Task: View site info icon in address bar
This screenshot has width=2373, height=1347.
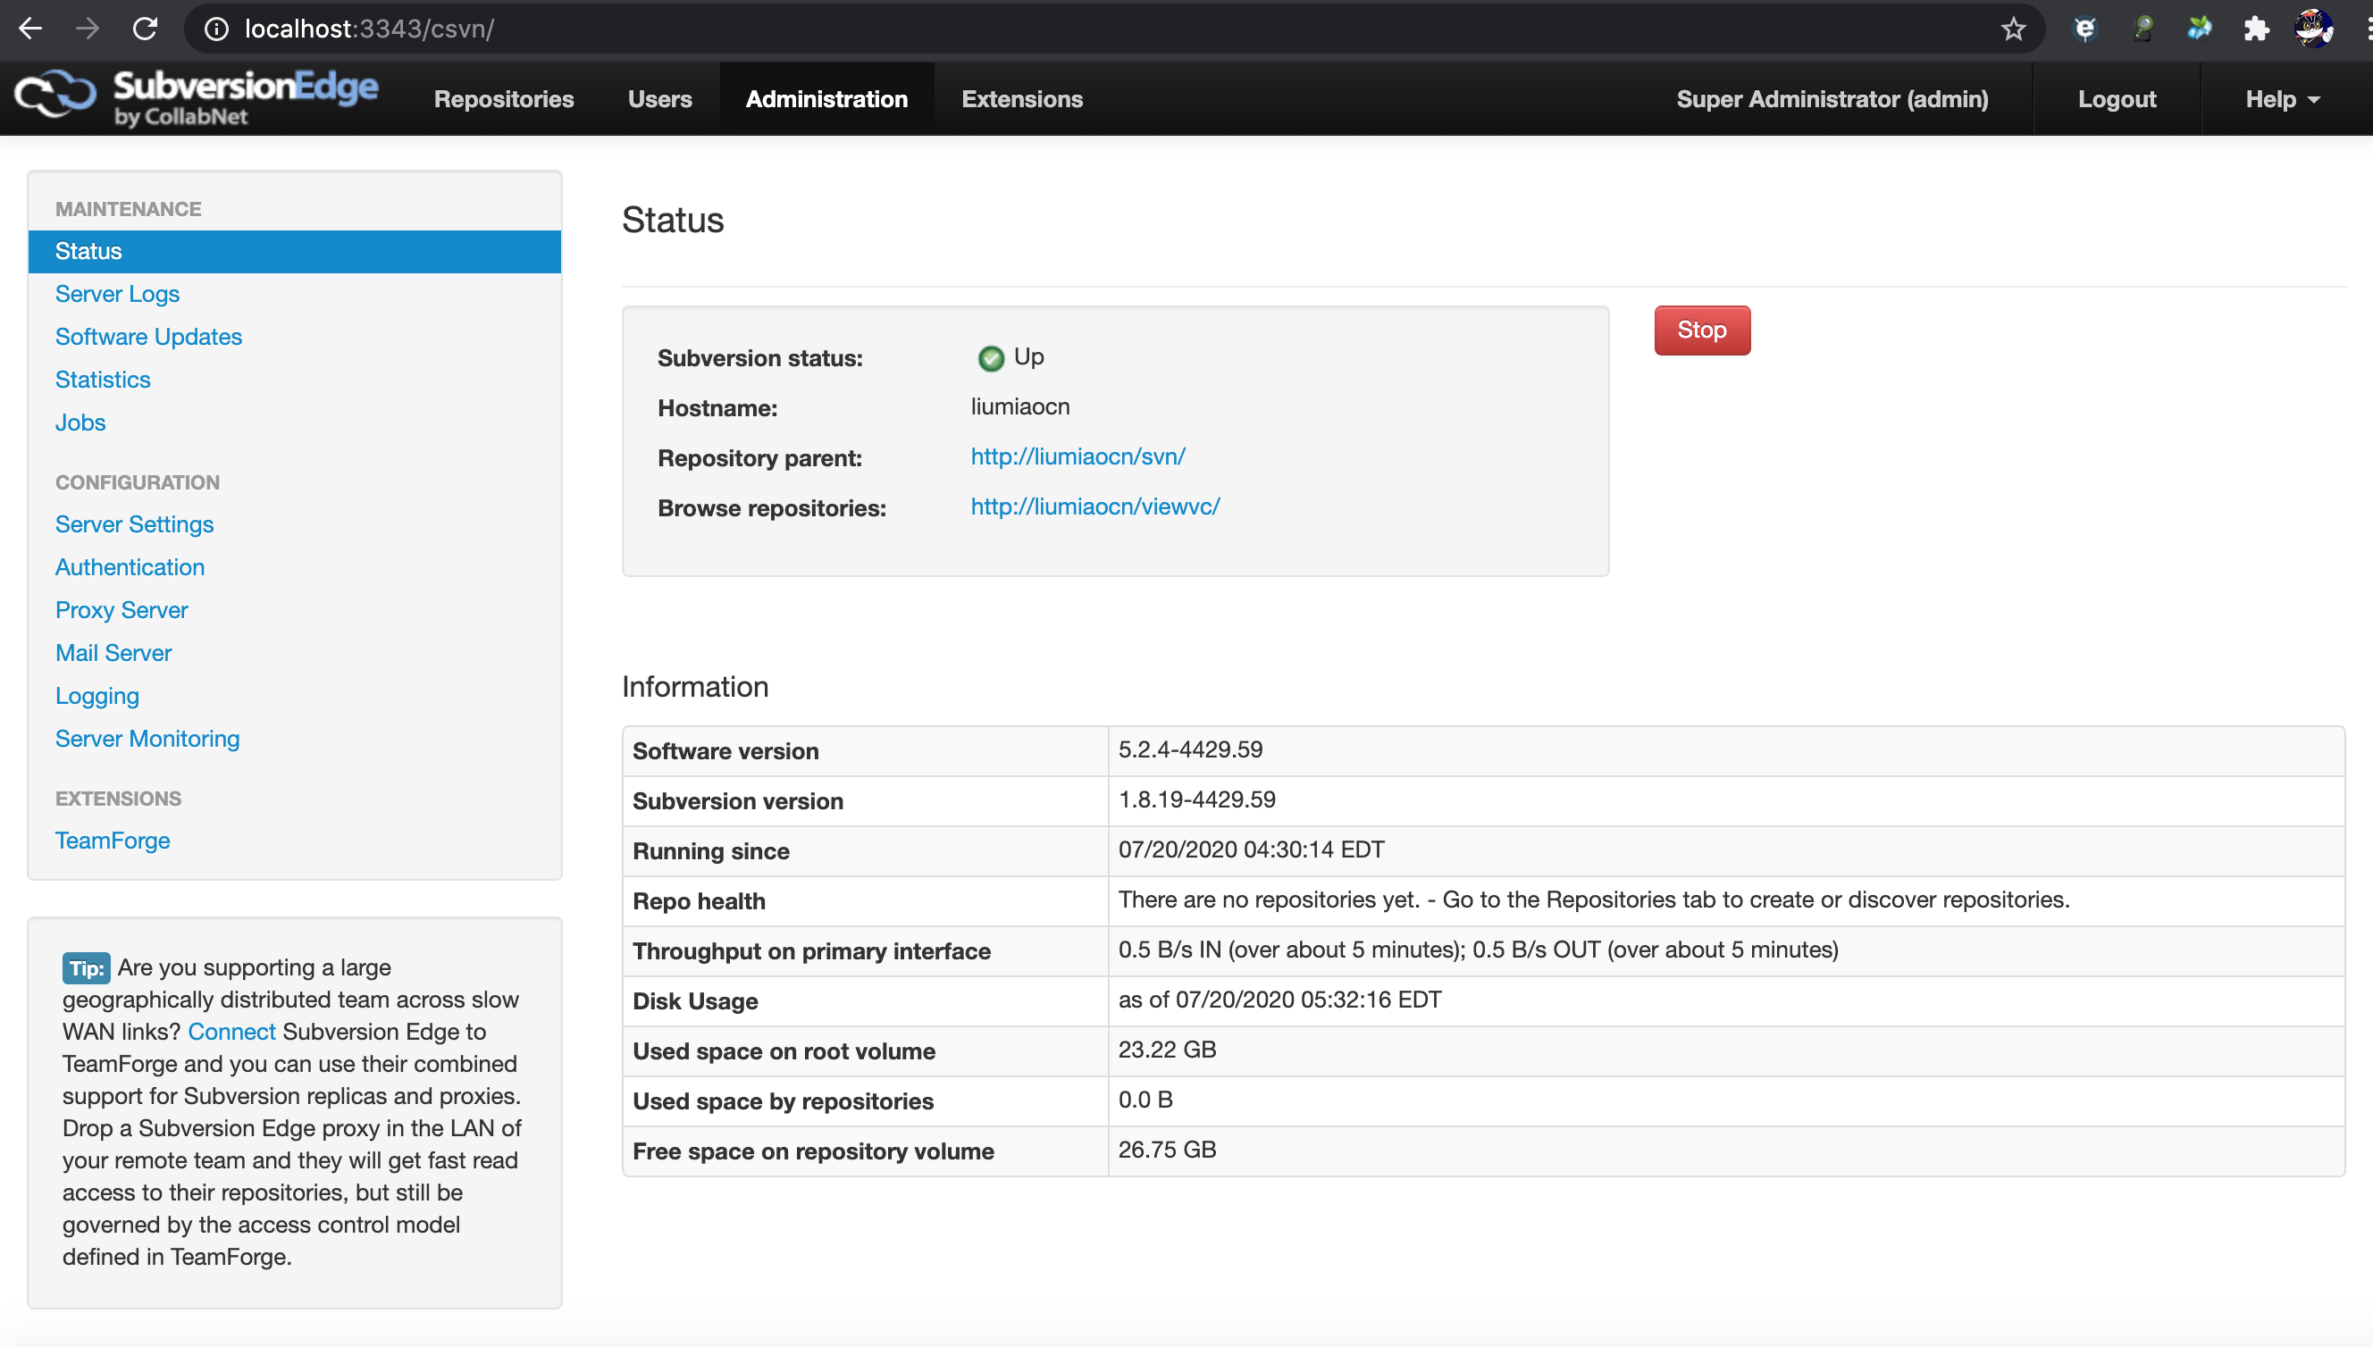Action: click(x=215, y=29)
